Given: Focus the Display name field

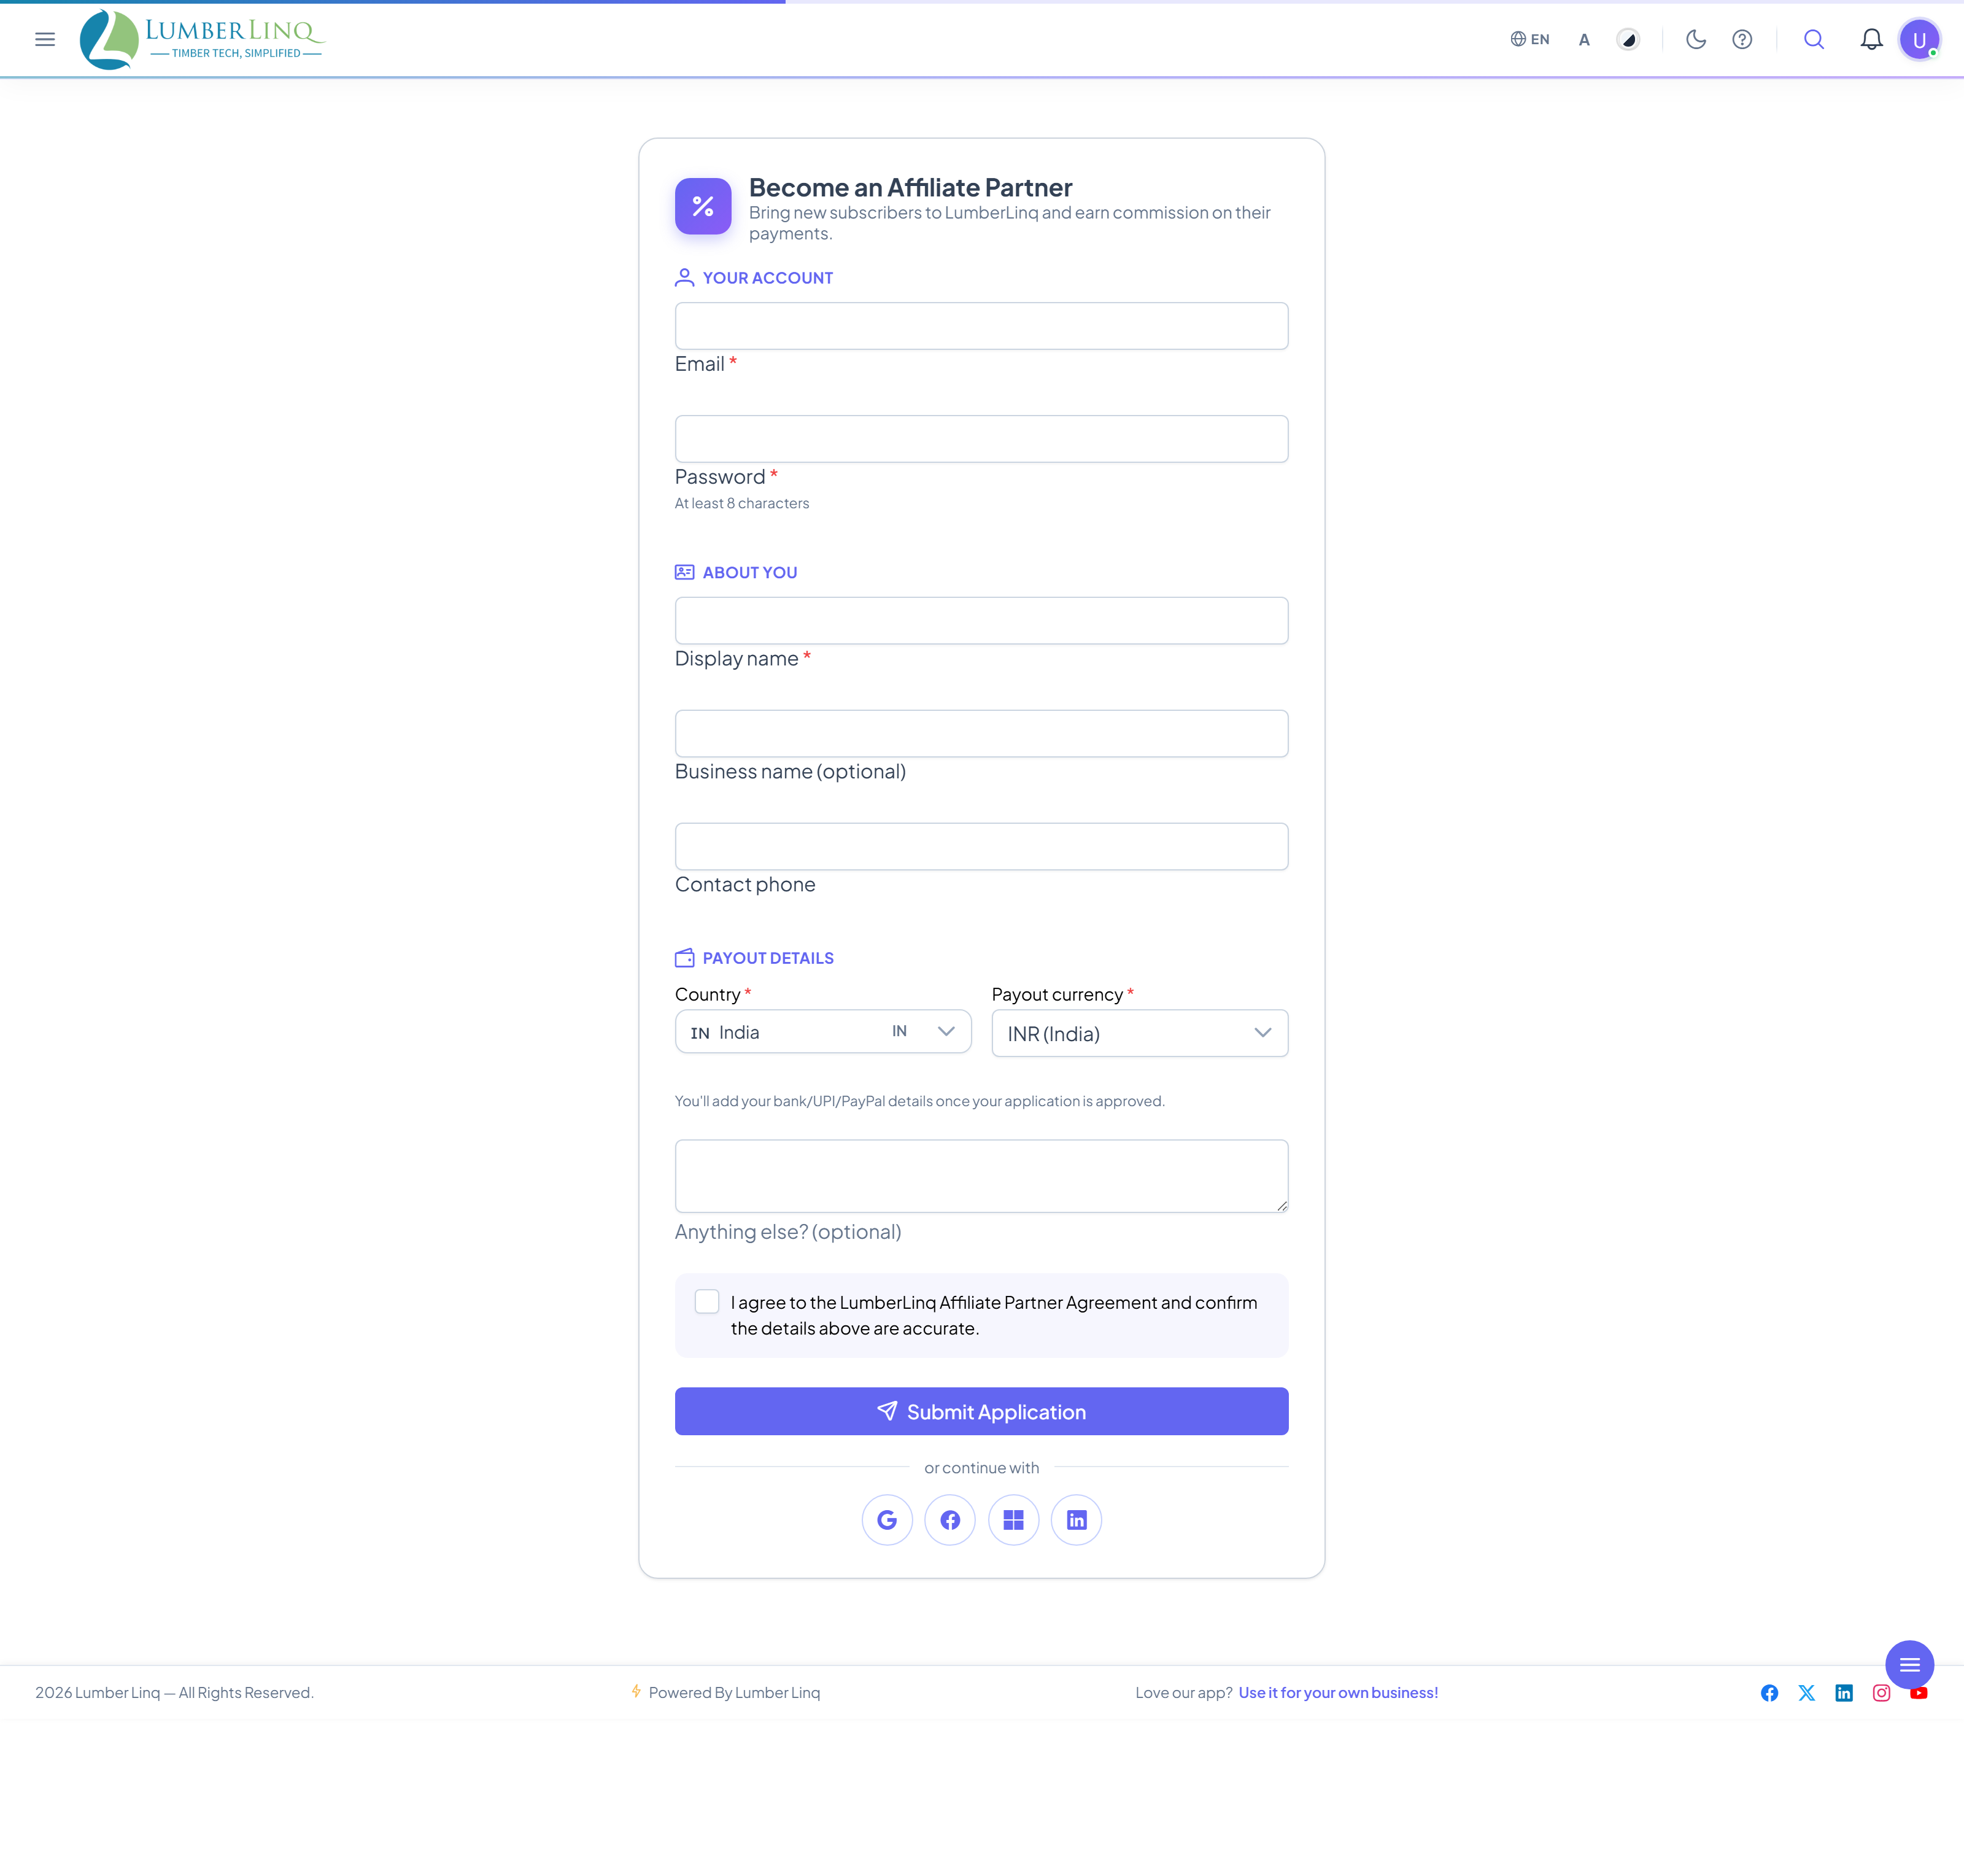Looking at the screenshot, I should pyautogui.click(x=981, y=621).
